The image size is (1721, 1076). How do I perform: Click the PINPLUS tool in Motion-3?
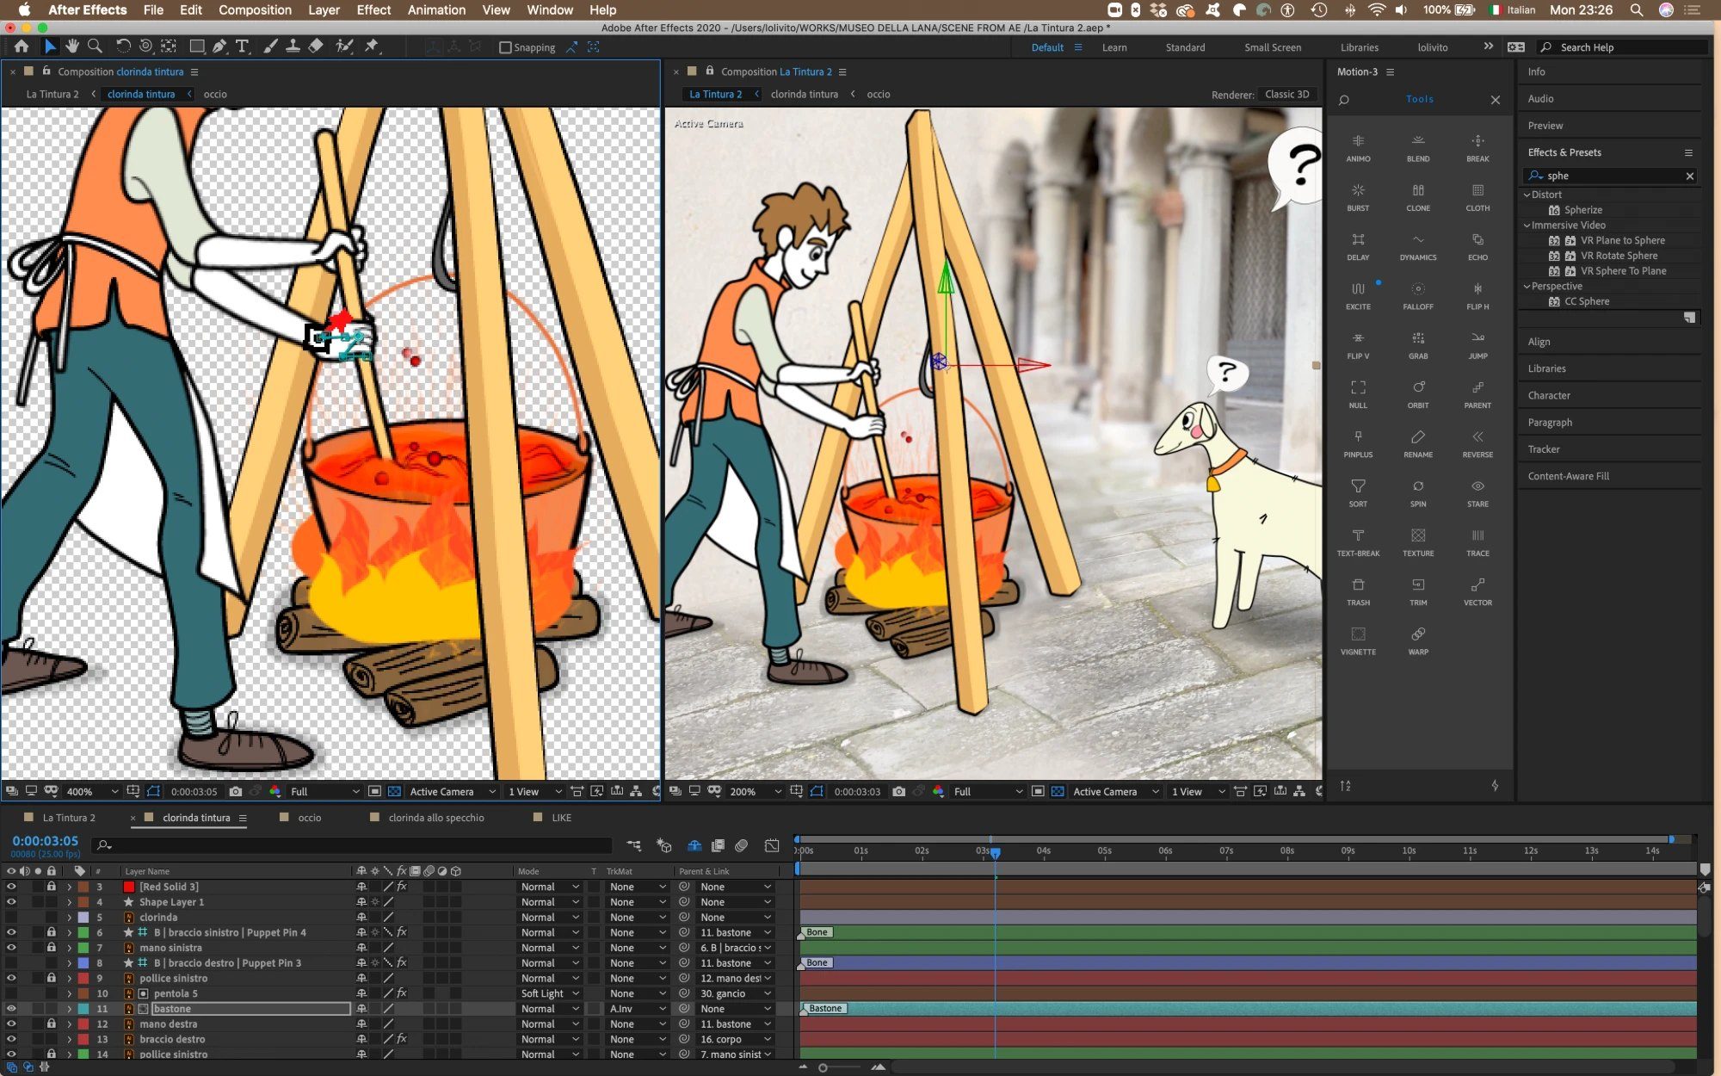pyautogui.click(x=1358, y=443)
